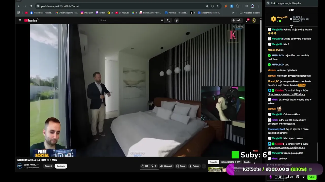Open the Wszystkie zakładki folder
This screenshot has height=182, width=325.
250,13
